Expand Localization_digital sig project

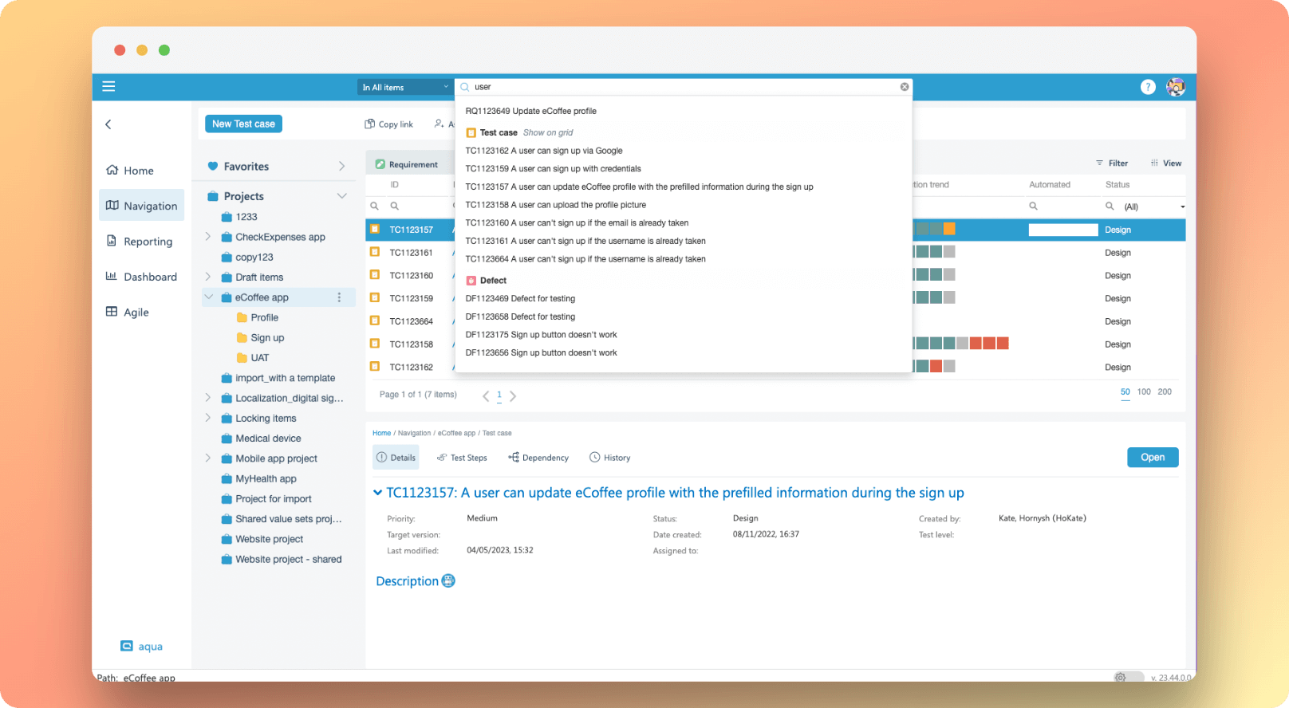(x=208, y=398)
